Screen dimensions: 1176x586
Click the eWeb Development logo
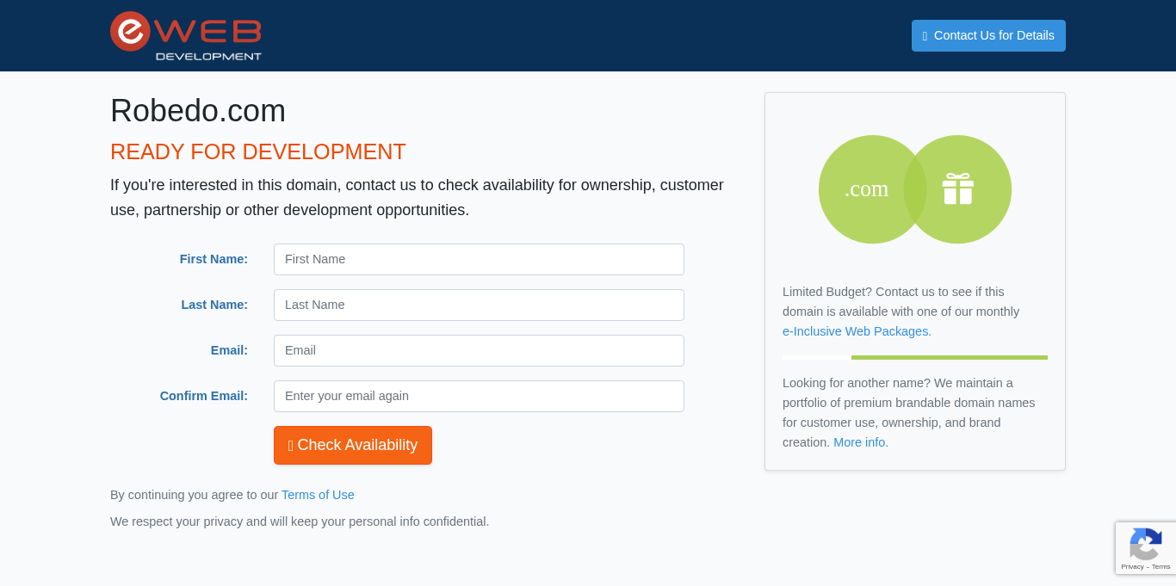coord(186,36)
